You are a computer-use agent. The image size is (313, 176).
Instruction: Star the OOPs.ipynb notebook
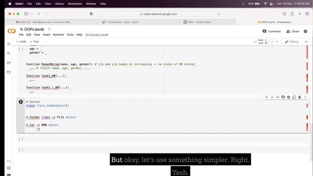click(x=49, y=29)
